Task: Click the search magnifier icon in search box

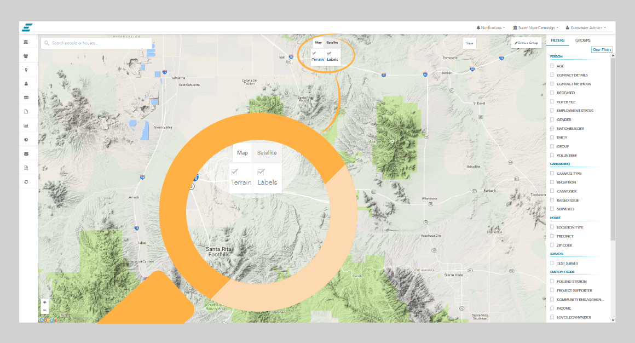Action: point(47,43)
